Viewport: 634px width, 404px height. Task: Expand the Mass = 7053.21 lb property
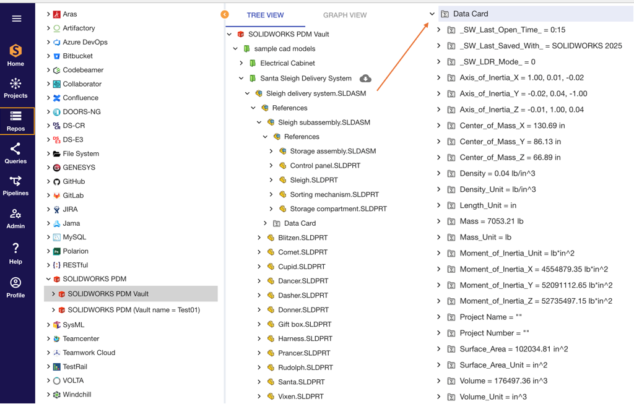[439, 221]
